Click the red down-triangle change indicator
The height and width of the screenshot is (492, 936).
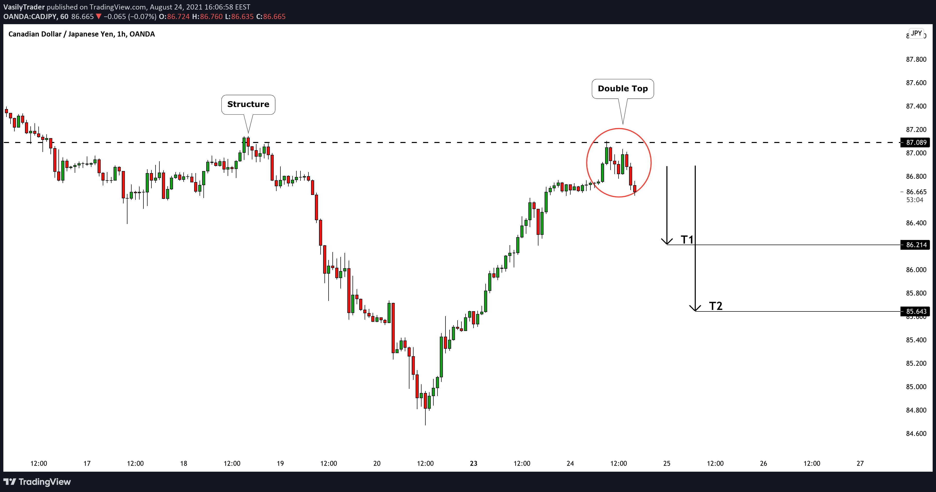[98, 17]
